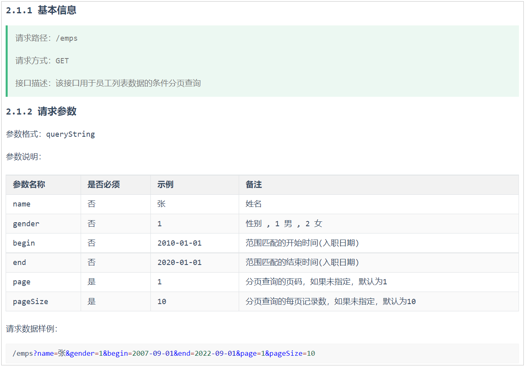Select the 'begin' parameter cell
The image size is (525, 367).
click(x=24, y=243)
